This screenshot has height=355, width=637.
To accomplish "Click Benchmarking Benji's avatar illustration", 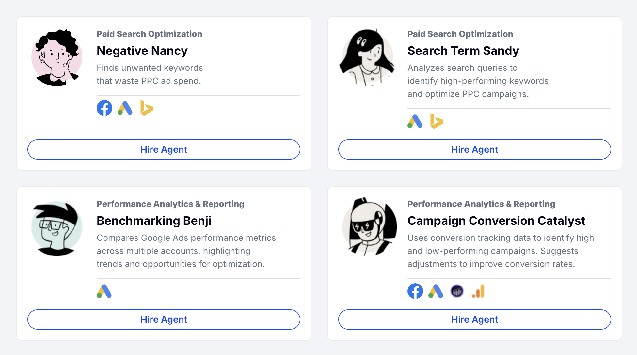I will [56, 227].
